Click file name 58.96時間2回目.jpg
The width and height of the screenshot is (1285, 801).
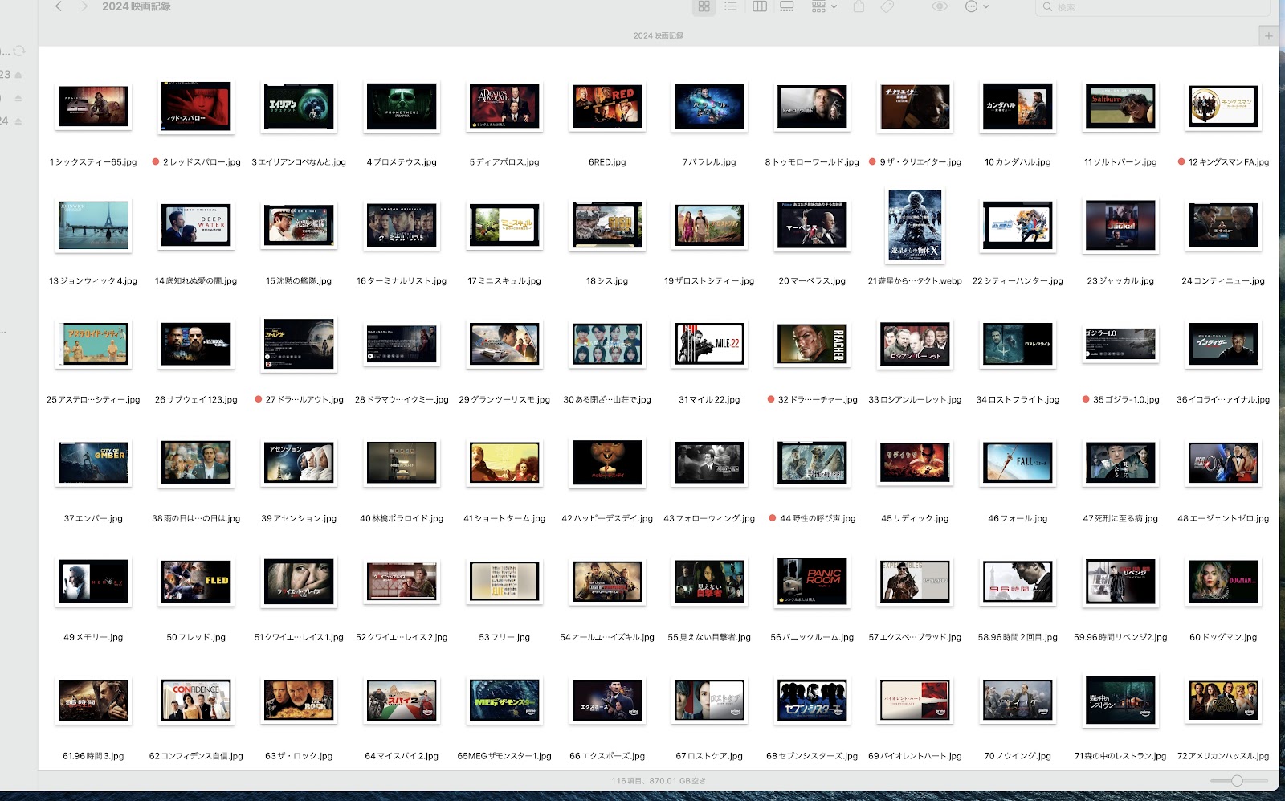1018,638
